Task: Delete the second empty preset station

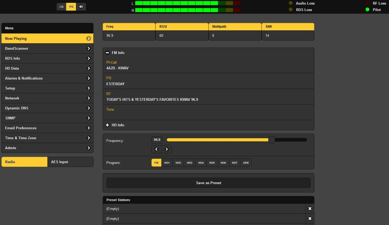Action: [310, 219]
